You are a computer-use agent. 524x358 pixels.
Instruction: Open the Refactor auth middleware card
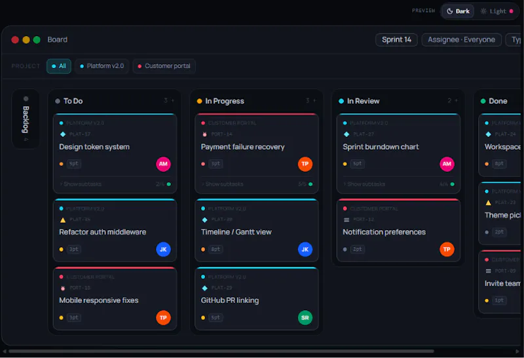pyautogui.click(x=115, y=230)
